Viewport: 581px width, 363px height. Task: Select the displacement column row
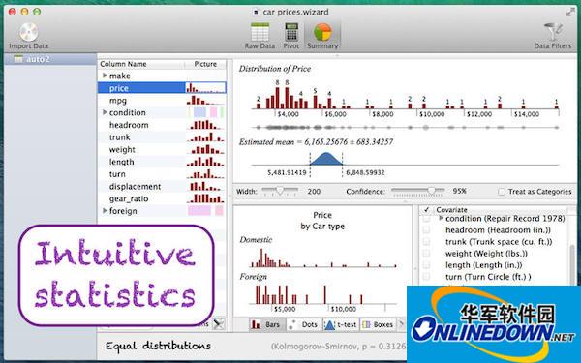tap(162, 186)
